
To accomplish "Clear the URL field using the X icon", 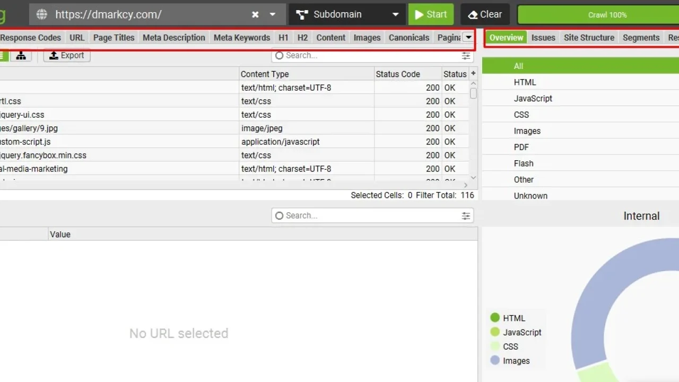I will point(255,14).
